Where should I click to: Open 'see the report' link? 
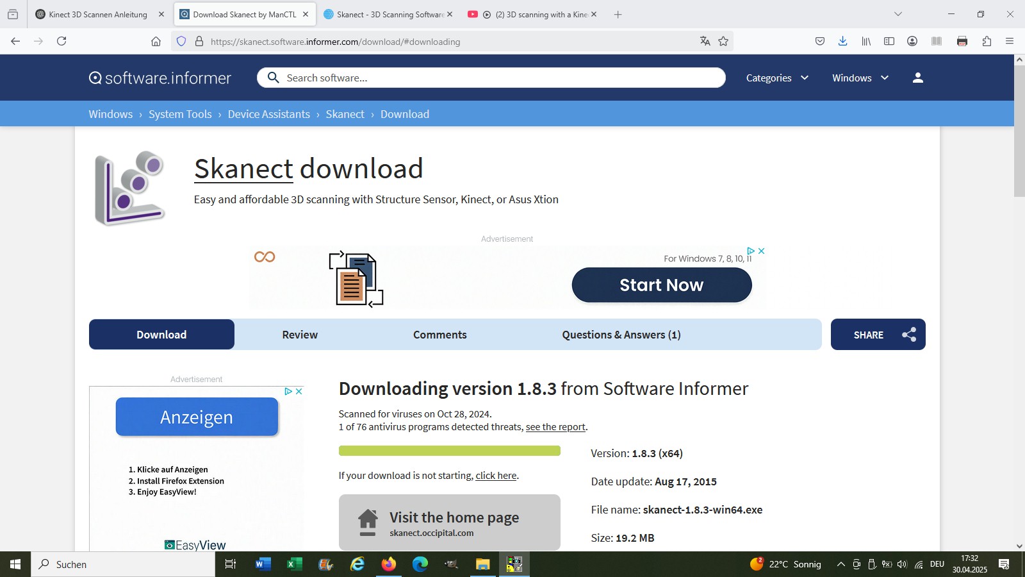tap(555, 427)
